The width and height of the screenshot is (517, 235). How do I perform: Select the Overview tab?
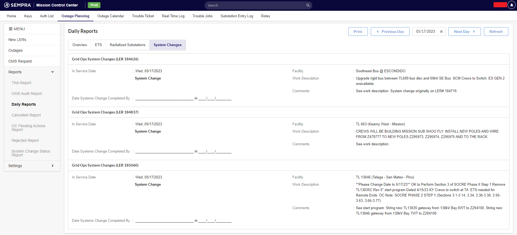coord(80,45)
